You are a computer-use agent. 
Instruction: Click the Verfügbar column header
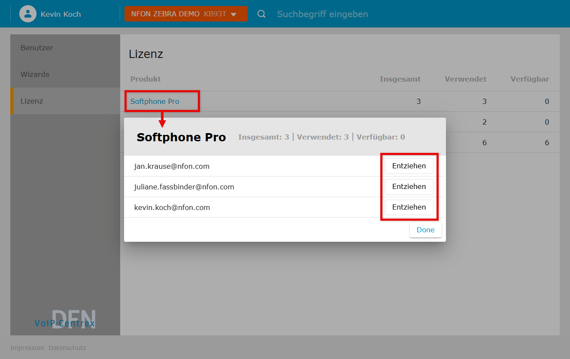[529, 79]
